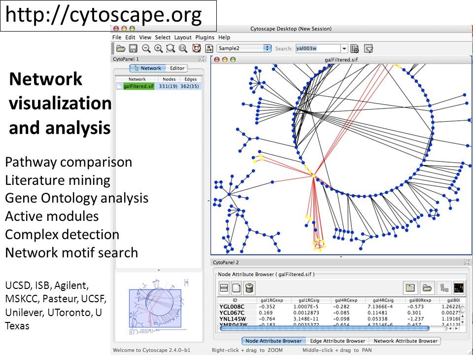Viewport: 473px width, 355px height.
Task: Click attribute batch editor table icon
Action: 410,287
